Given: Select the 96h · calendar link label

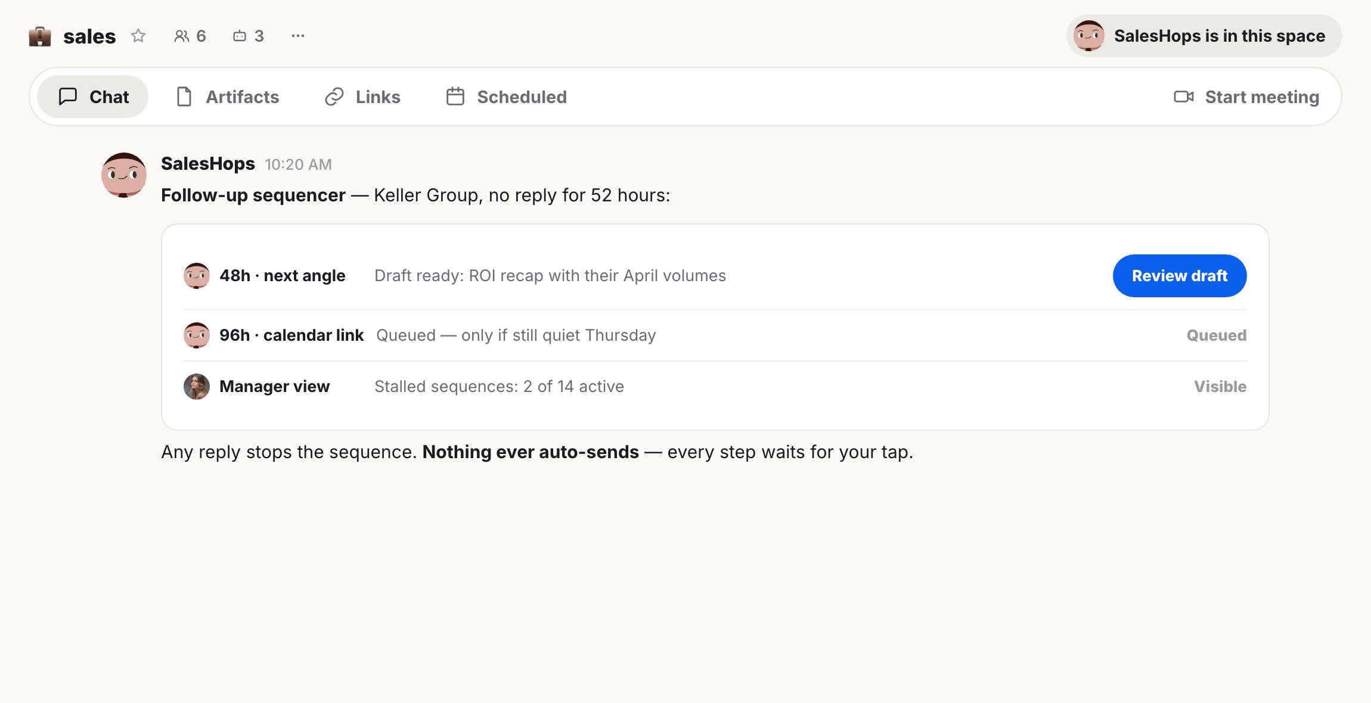Looking at the screenshot, I should click(x=291, y=335).
